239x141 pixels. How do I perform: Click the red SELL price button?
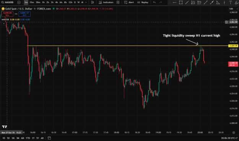coord(7,14)
